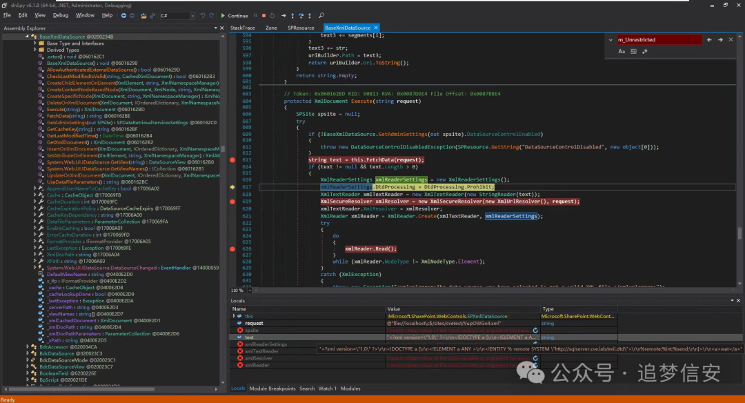Click the undo icon in the toolbar
The height and width of the screenshot is (403, 745).
tap(203, 16)
